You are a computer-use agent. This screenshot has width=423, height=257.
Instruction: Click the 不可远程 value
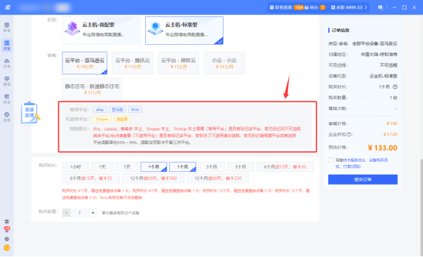click(x=388, y=65)
